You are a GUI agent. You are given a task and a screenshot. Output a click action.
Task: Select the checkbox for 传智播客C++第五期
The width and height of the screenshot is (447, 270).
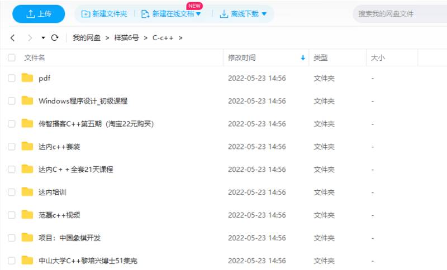pos(12,124)
